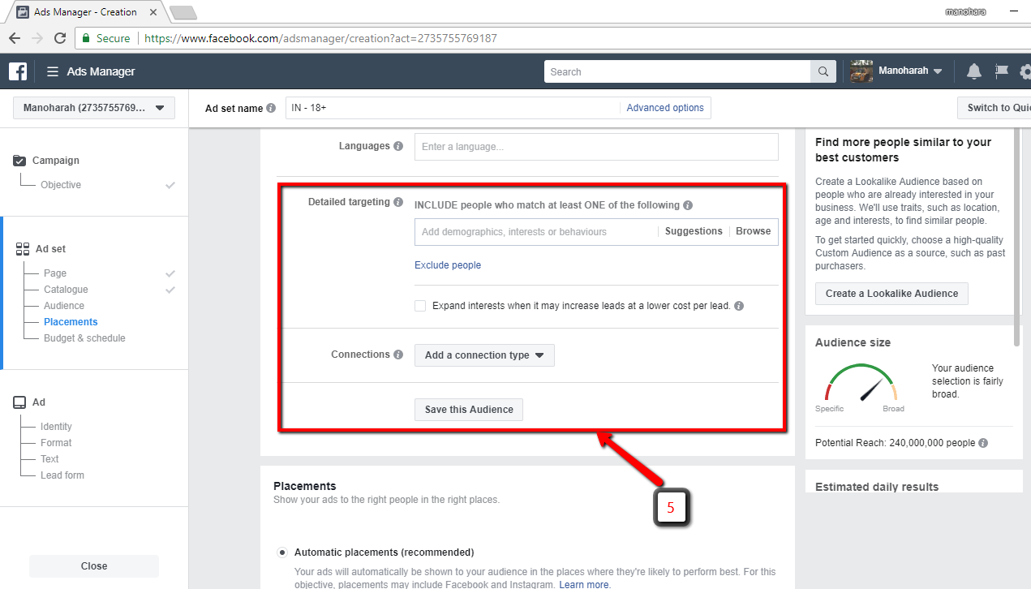
Task: Click info icon after expand interests text
Action: (739, 306)
